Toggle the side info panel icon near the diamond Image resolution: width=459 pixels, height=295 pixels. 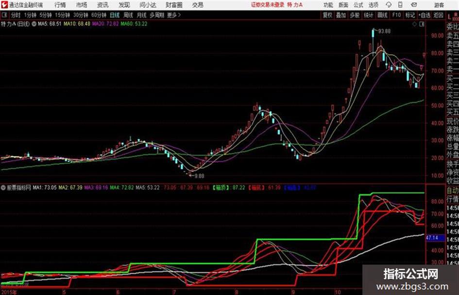pyautogui.click(x=422, y=24)
